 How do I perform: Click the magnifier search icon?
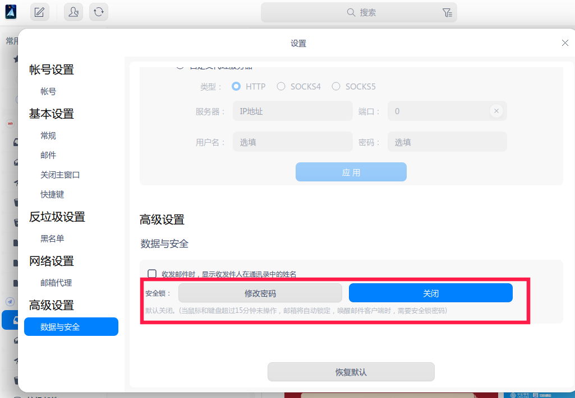coord(351,12)
